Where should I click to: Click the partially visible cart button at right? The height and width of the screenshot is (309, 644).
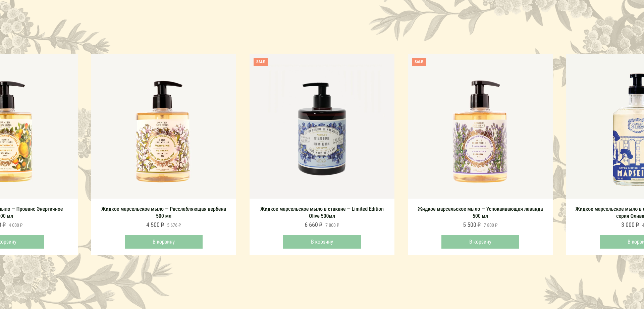coord(622,242)
